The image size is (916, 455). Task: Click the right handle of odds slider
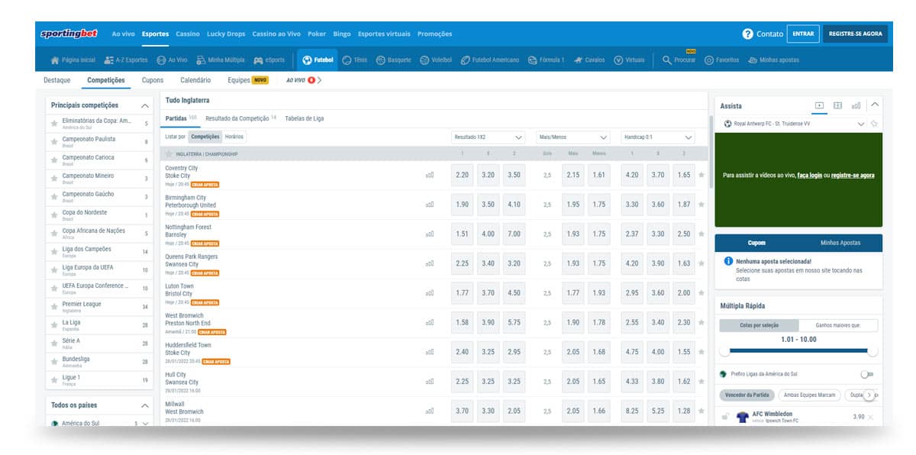click(x=872, y=351)
